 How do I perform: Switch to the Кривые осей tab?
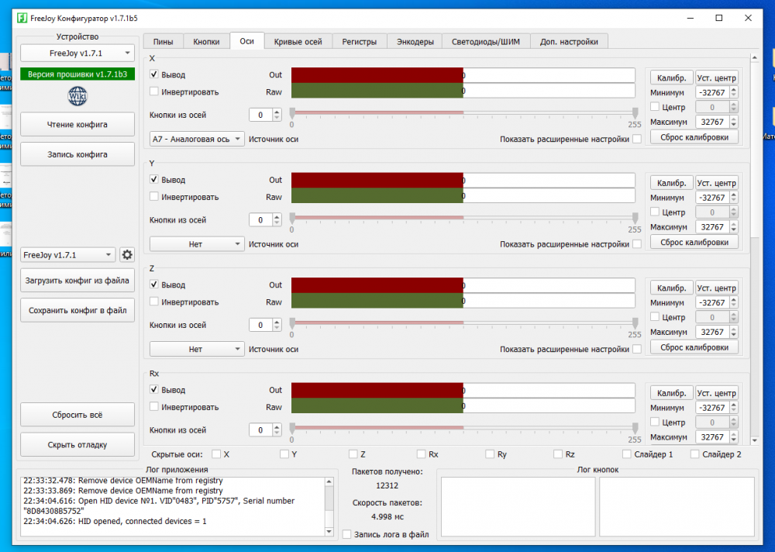tap(298, 42)
